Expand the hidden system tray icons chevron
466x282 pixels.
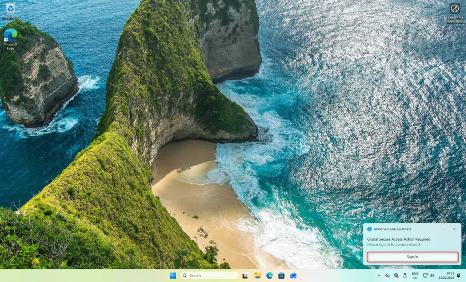[x=379, y=276]
